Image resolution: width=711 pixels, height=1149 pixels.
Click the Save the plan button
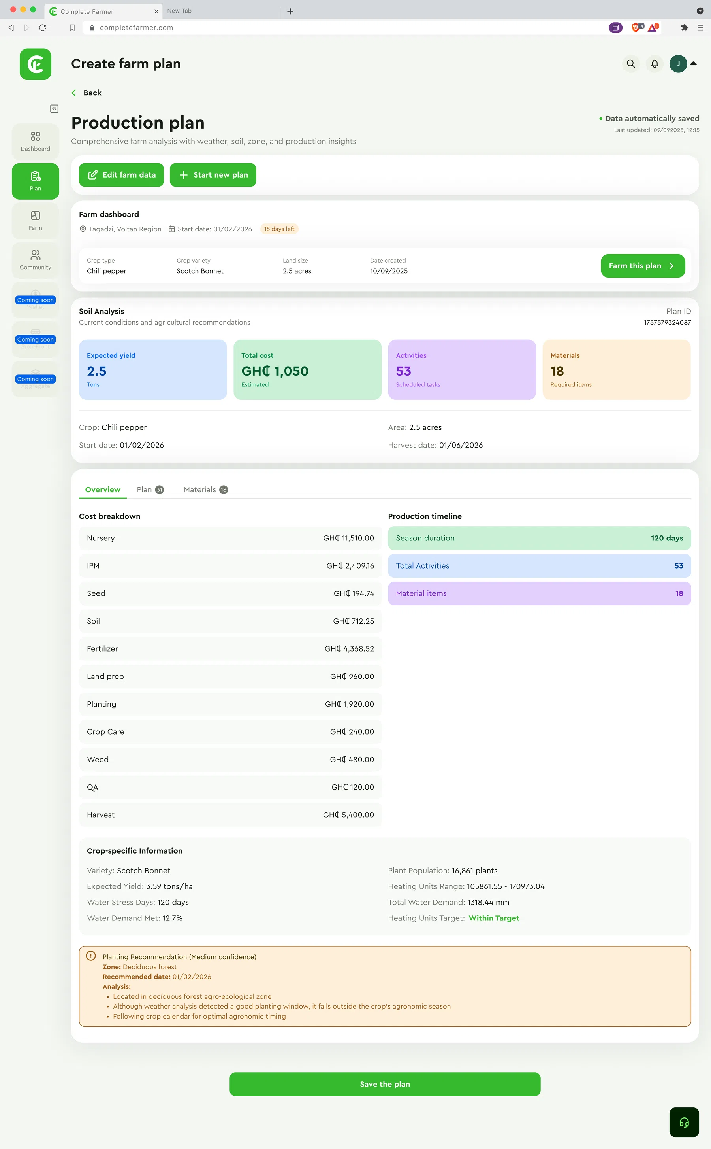point(385,1084)
